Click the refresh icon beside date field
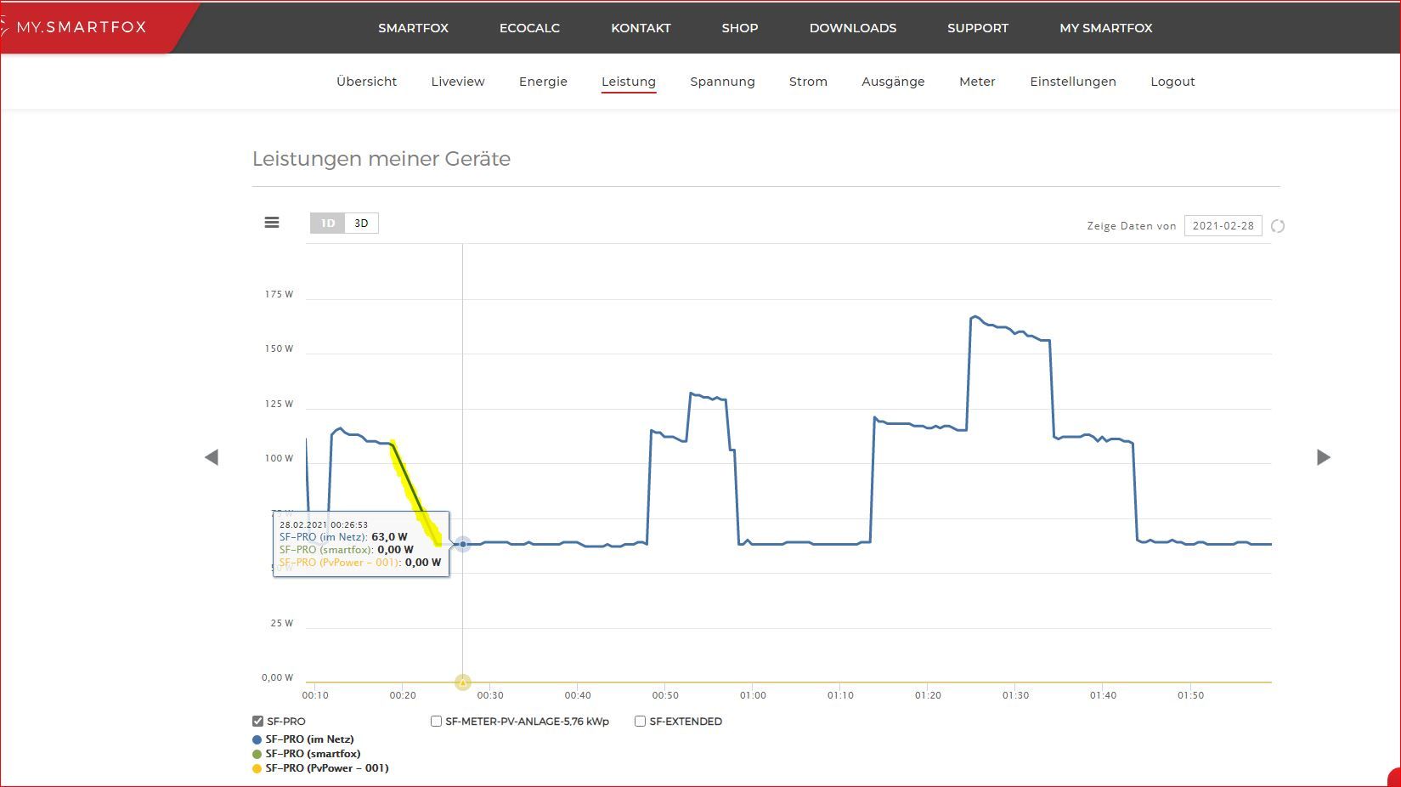 pyautogui.click(x=1278, y=226)
